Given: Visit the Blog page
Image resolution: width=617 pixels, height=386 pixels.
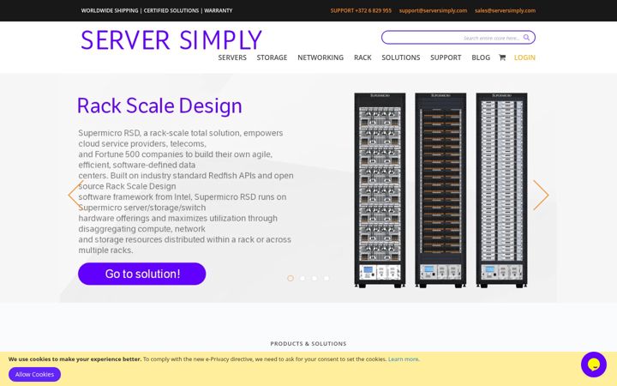Looking at the screenshot, I should point(481,57).
